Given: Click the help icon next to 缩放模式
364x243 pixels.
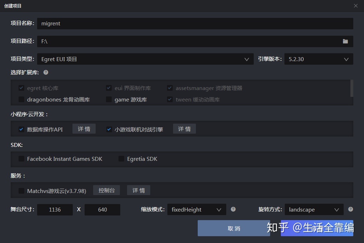Looking at the screenshot, I should pos(233,209).
